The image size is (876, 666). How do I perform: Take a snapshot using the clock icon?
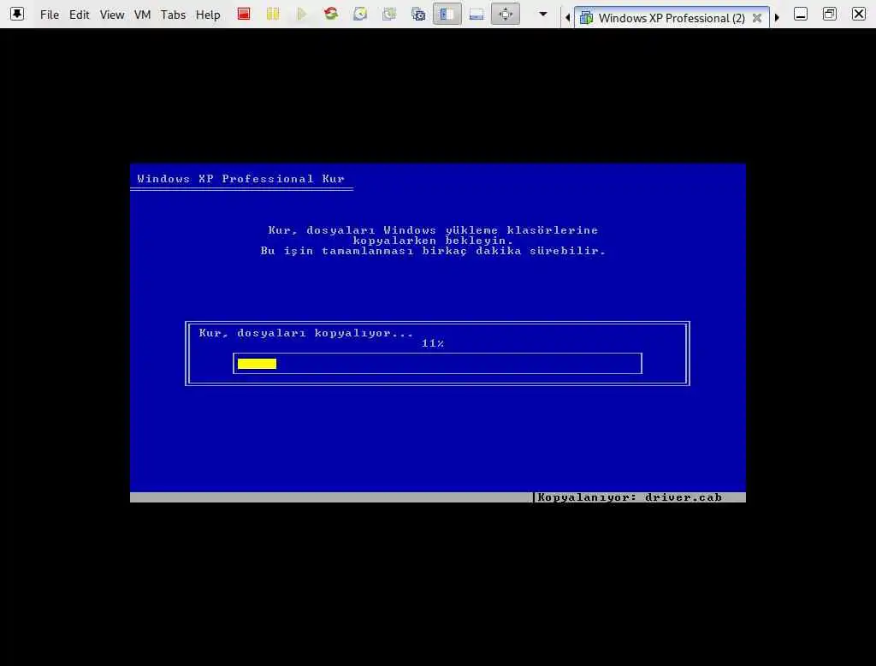coord(360,14)
